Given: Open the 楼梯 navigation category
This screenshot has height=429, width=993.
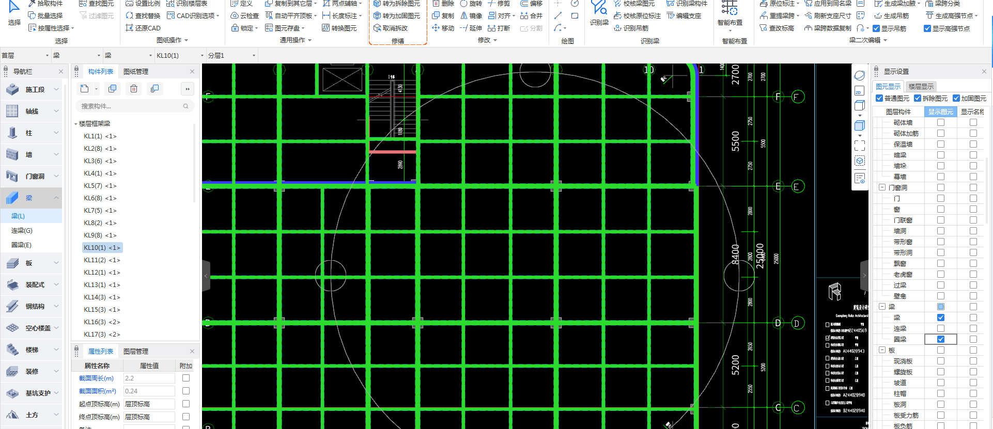Looking at the screenshot, I should click(31, 349).
